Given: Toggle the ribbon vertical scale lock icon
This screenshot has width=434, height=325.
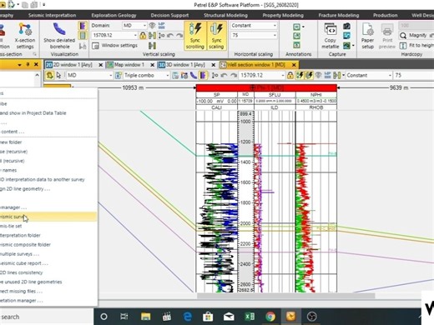Looking at the screenshot, I should coord(143,35).
